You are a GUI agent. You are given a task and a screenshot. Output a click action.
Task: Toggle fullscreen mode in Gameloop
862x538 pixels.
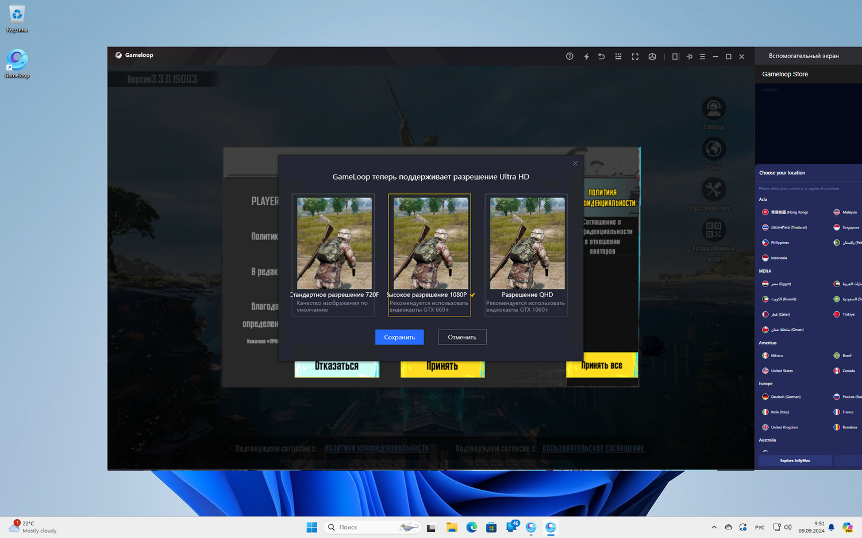coord(635,56)
